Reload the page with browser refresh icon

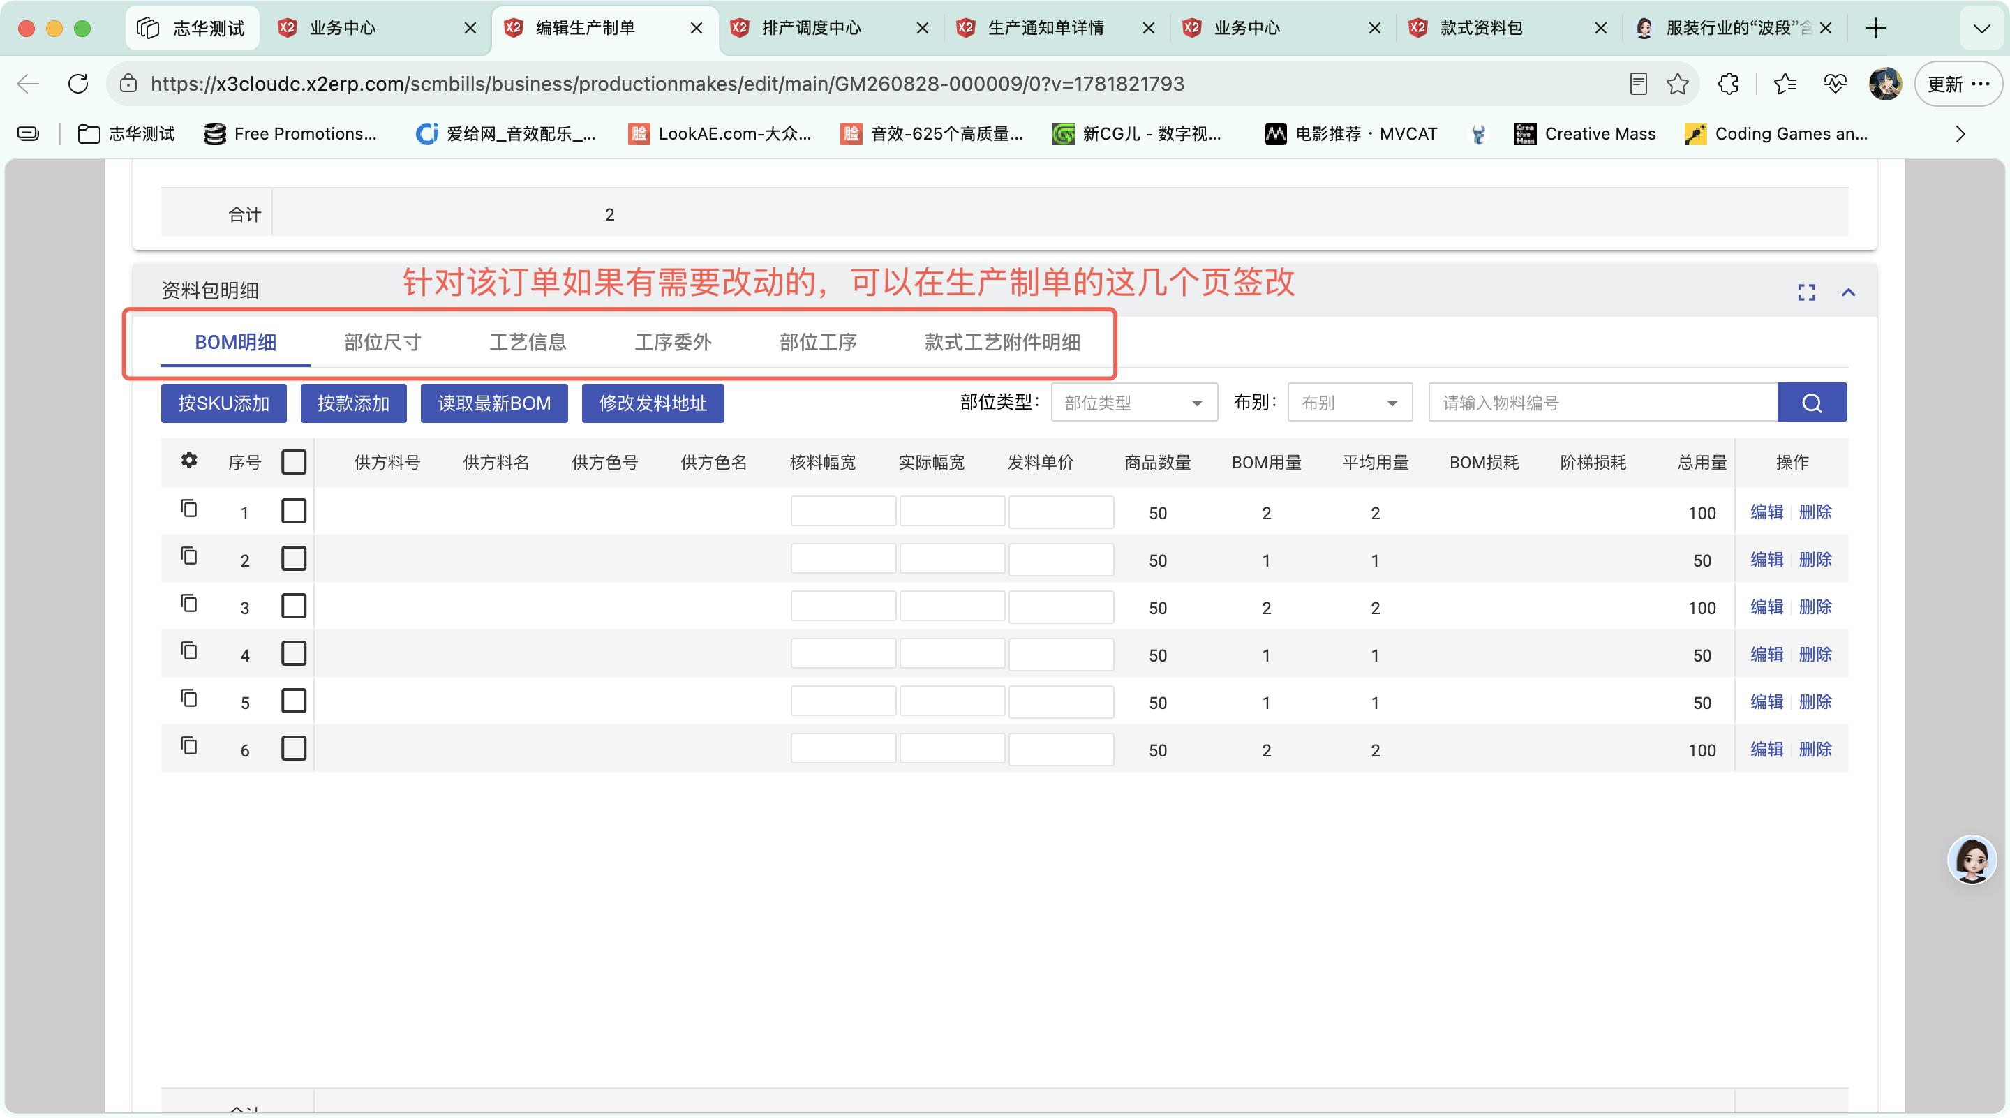(x=78, y=84)
